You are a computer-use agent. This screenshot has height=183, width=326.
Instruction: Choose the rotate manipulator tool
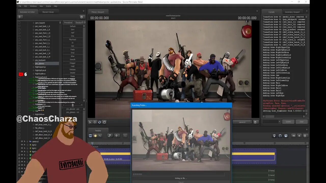pyautogui.click(x=100, y=122)
